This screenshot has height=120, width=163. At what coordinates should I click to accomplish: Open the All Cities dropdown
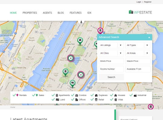[111, 53]
